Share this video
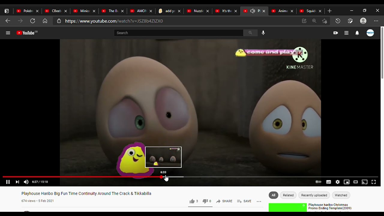 224,201
